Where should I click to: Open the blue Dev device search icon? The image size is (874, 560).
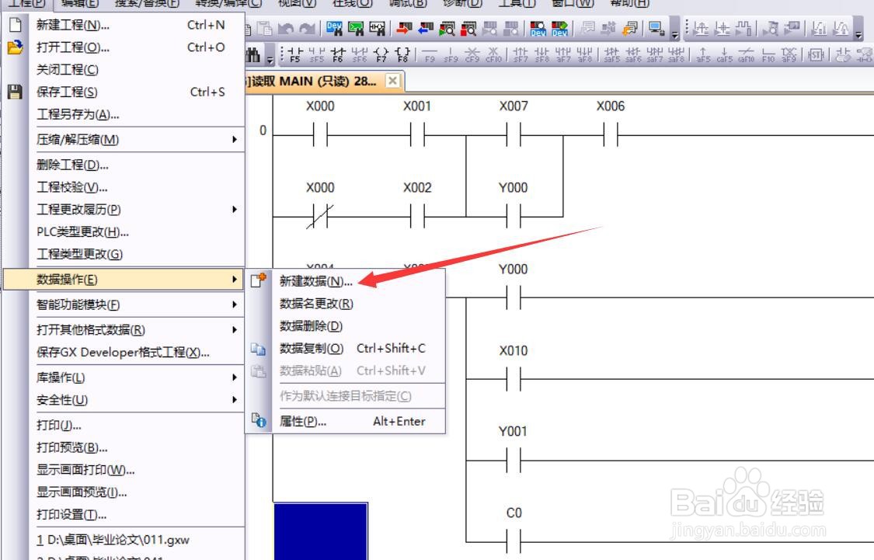click(x=334, y=28)
